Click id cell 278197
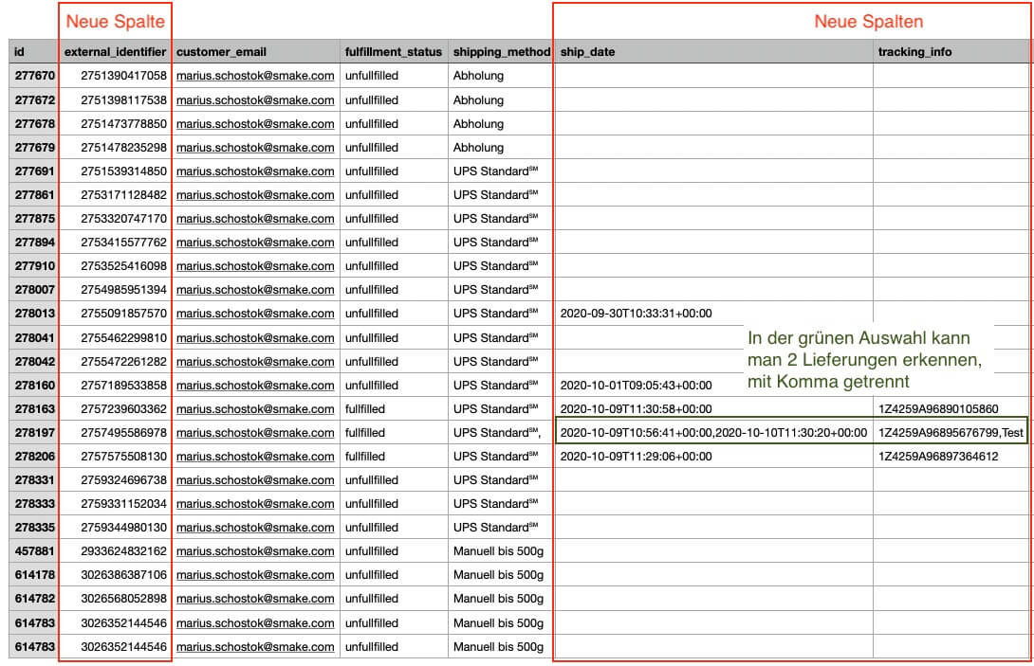This screenshot has width=1034, height=666. coord(33,433)
